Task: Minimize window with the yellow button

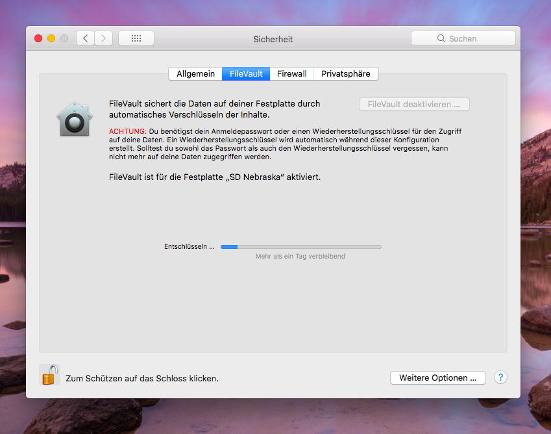Action: click(51, 38)
